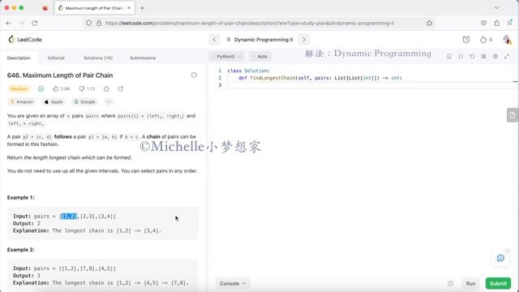Switch to the Editorial tab
This screenshot has width=519, height=292.
coord(56,58)
